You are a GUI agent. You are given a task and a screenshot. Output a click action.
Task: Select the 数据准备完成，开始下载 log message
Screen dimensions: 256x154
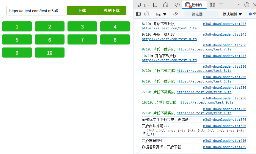click(161, 147)
